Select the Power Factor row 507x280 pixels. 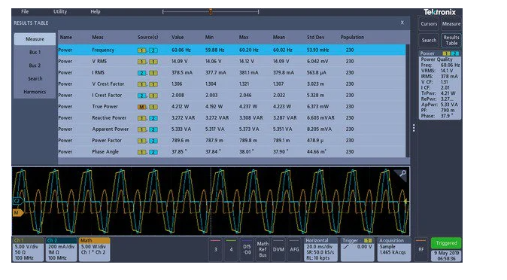click(x=232, y=141)
